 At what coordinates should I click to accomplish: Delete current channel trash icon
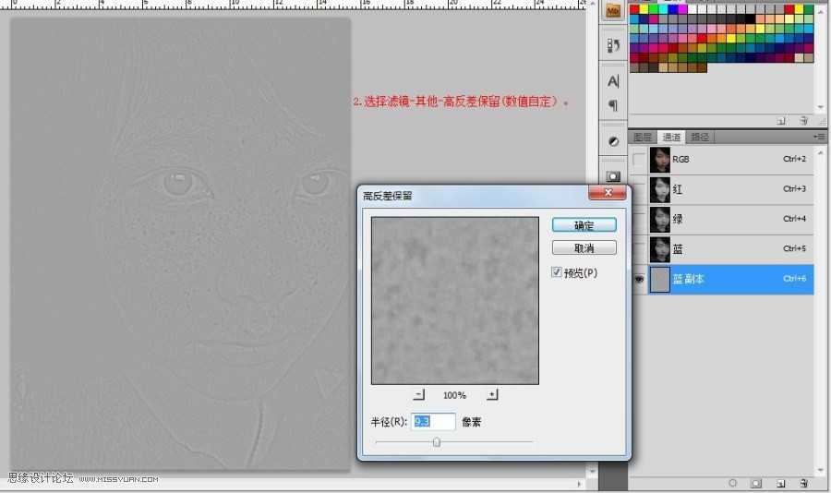pyautogui.click(x=804, y=483)
